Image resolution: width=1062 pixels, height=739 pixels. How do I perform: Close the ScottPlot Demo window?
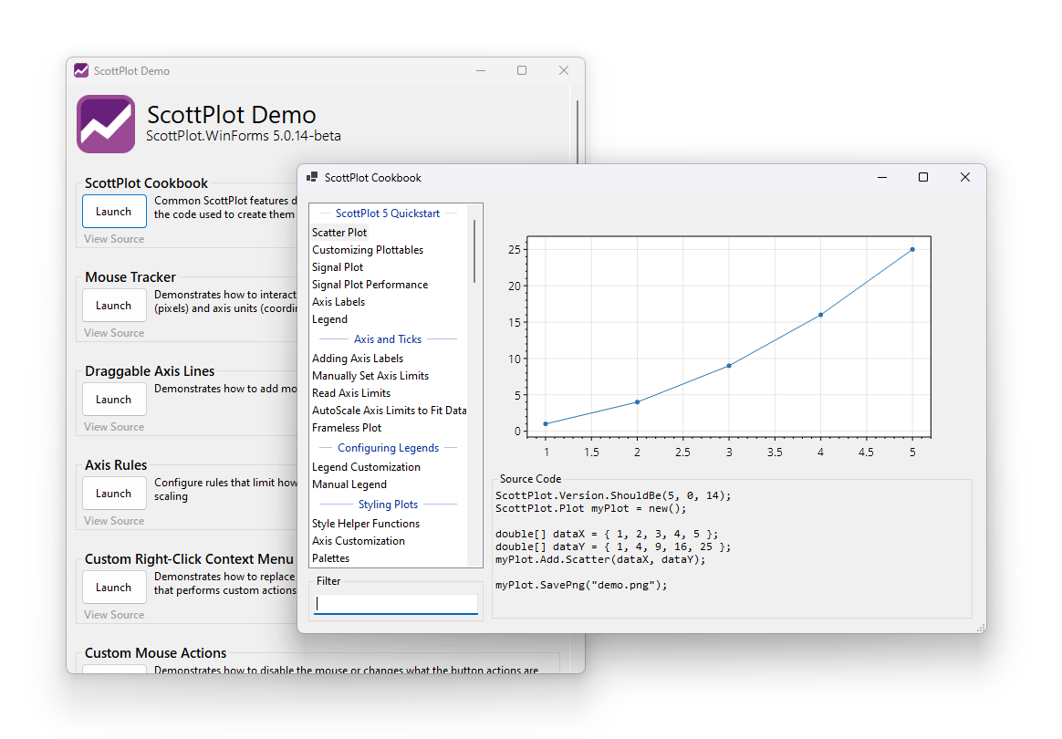564,70
